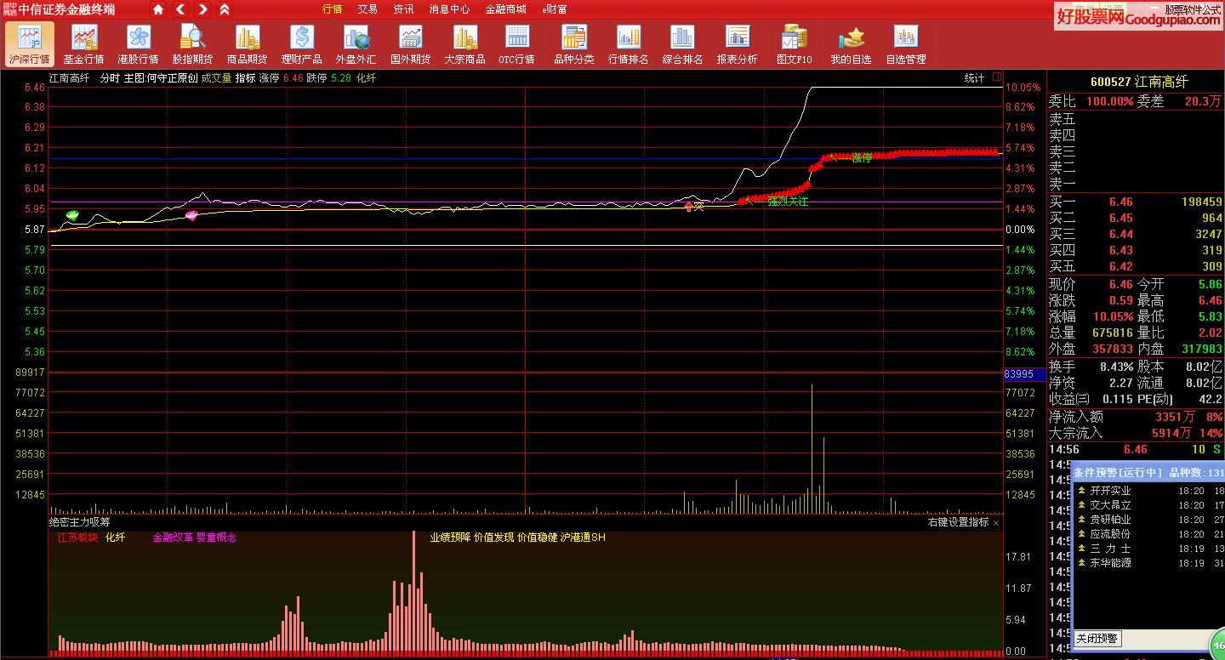Click the 金融改革 concept tag
Screen dimensions: 1225x660
(x=173, y=538)
